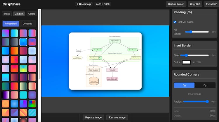
Task: Open the inset border color picker
Action: 186,62
